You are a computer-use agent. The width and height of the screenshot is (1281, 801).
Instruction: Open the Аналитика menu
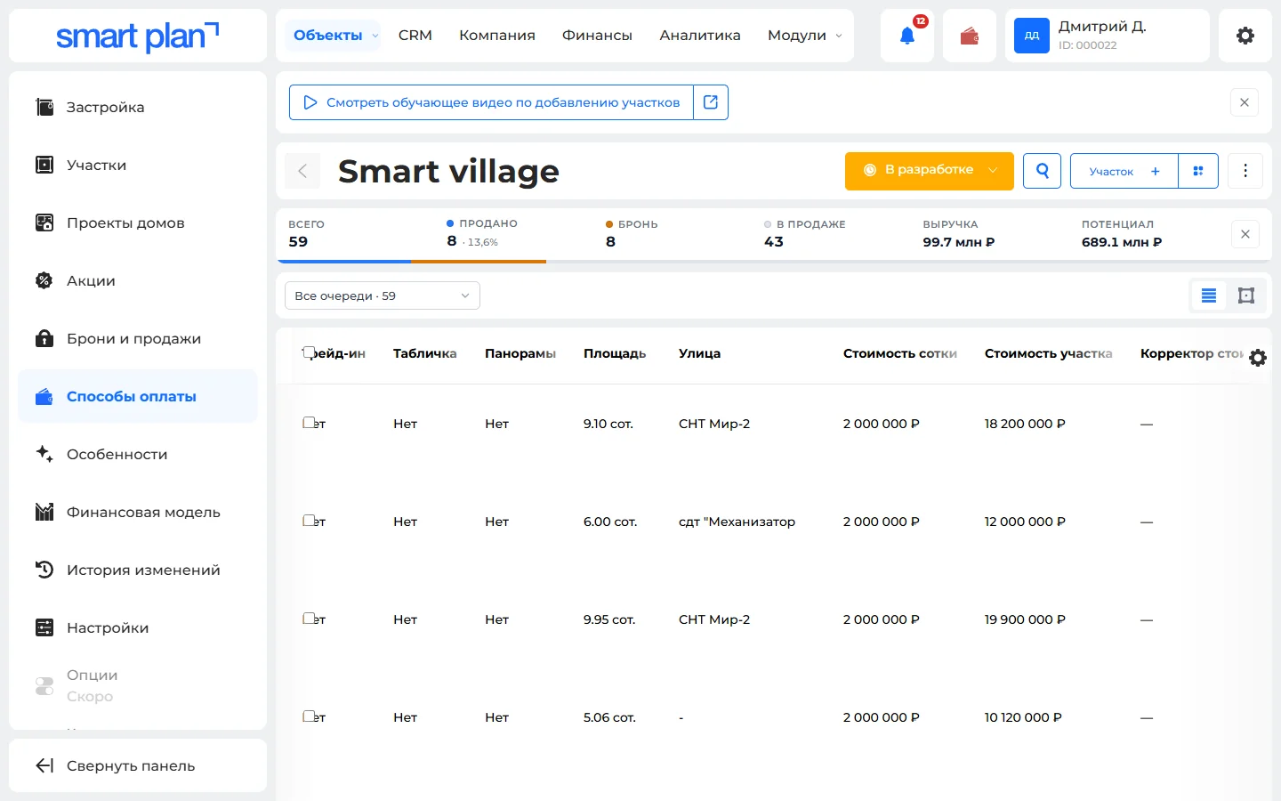(700, 36)
